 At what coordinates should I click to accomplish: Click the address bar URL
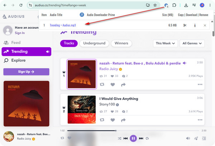60,5
